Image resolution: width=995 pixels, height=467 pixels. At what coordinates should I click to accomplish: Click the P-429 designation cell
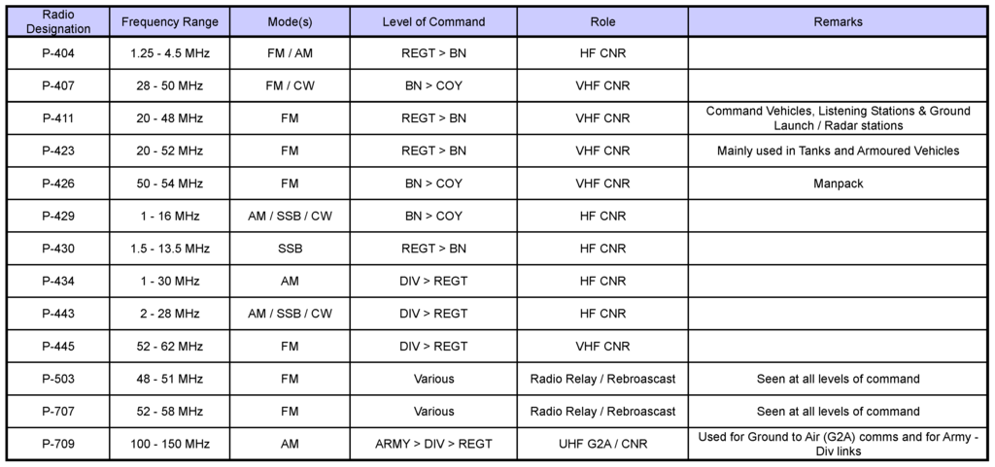(58, 216)
